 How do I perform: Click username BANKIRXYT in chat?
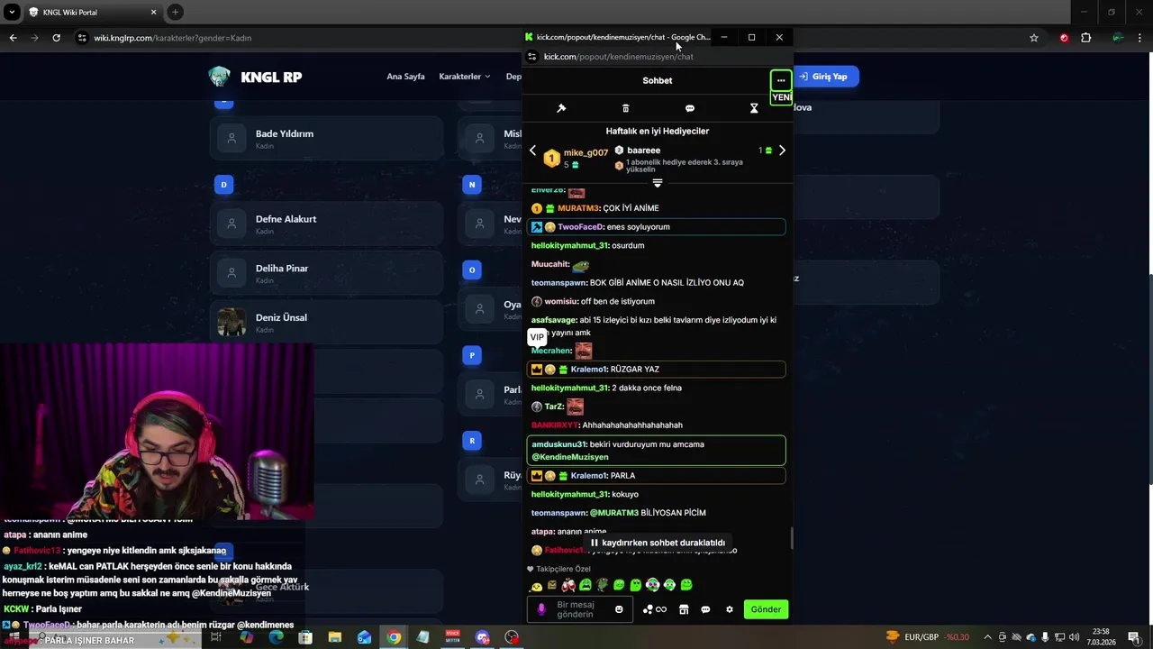coord(554,425)
